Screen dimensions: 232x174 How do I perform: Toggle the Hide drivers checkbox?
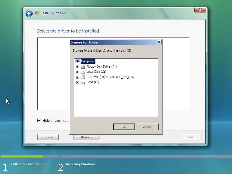(39, 120)
